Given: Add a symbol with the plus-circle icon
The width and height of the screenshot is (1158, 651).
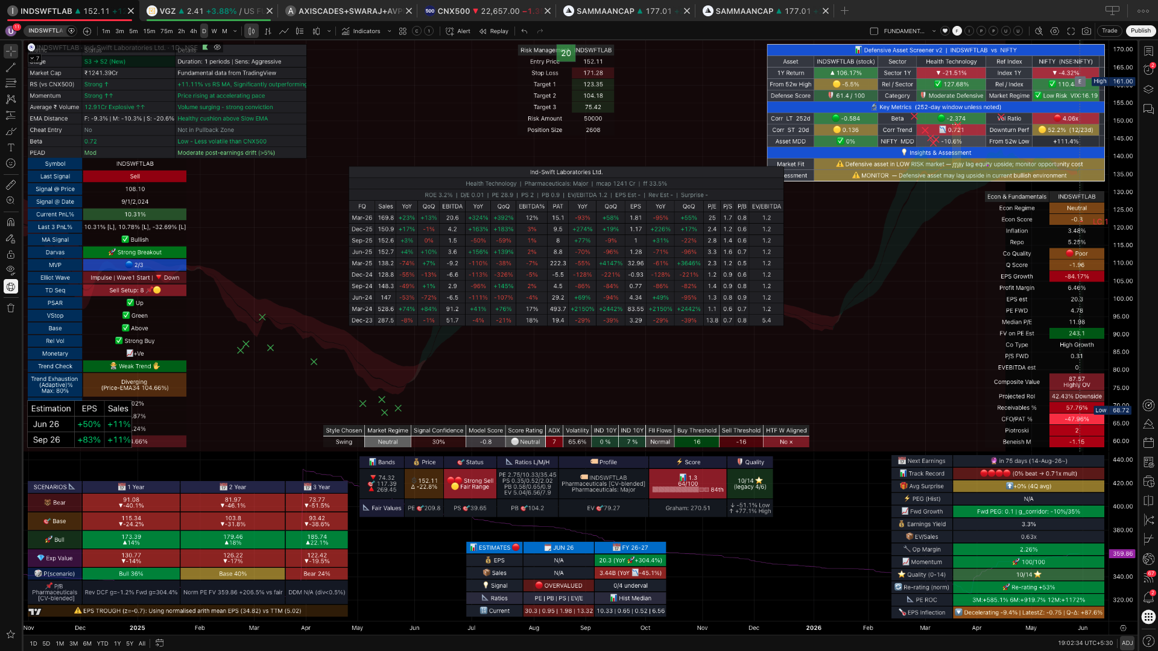Looking at the screenshot, I should (87, 31).
